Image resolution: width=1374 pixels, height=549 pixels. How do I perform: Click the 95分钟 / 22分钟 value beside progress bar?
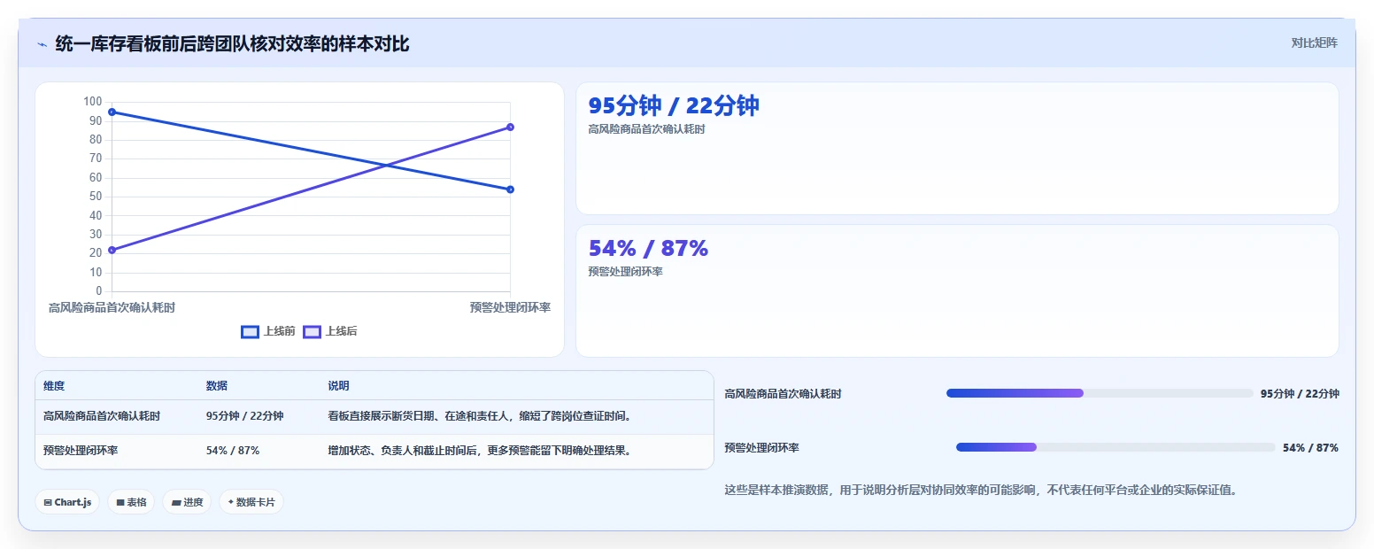[1300, 394]
